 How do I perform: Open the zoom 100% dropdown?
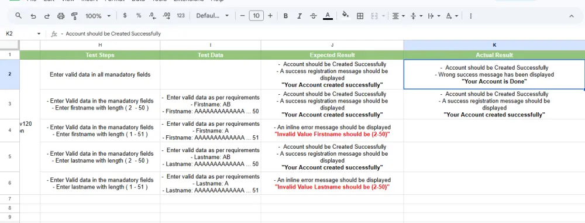pyautogui.click(x=98, y=16)
